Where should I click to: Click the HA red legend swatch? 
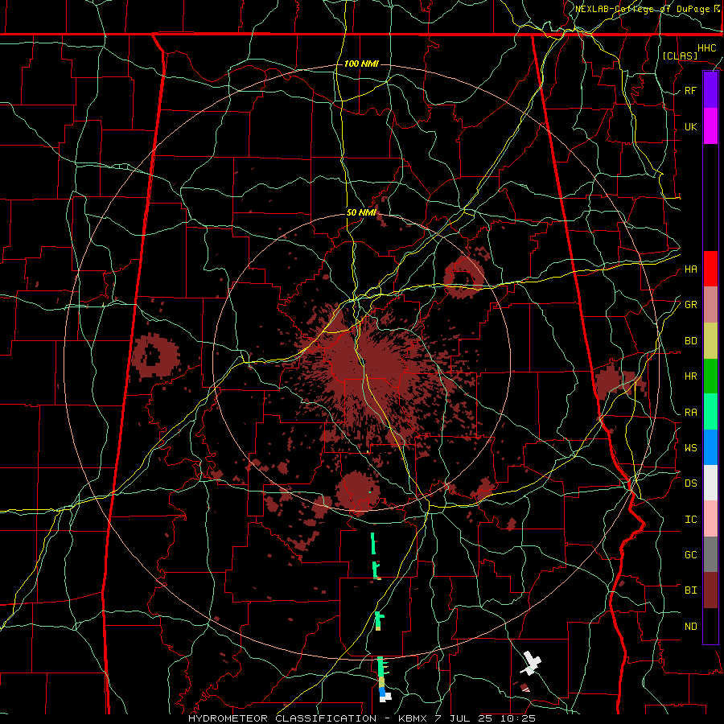click(710, 269)
